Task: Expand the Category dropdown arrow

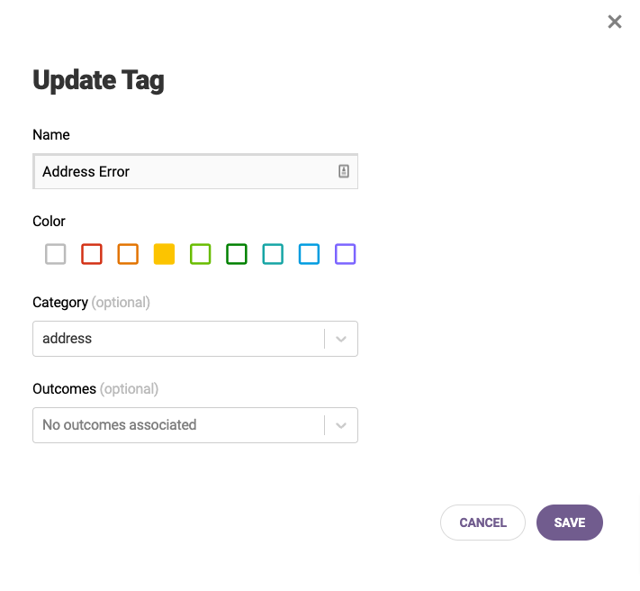Action: pos(341,339)
